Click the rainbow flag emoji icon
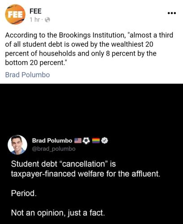The image size is (183, 224). click(96, 141)
